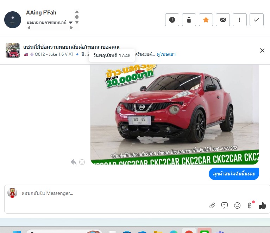This screenshot has width=270, height=233.
Task: Click the right arrow under assign label
Action: click(71, 28)
